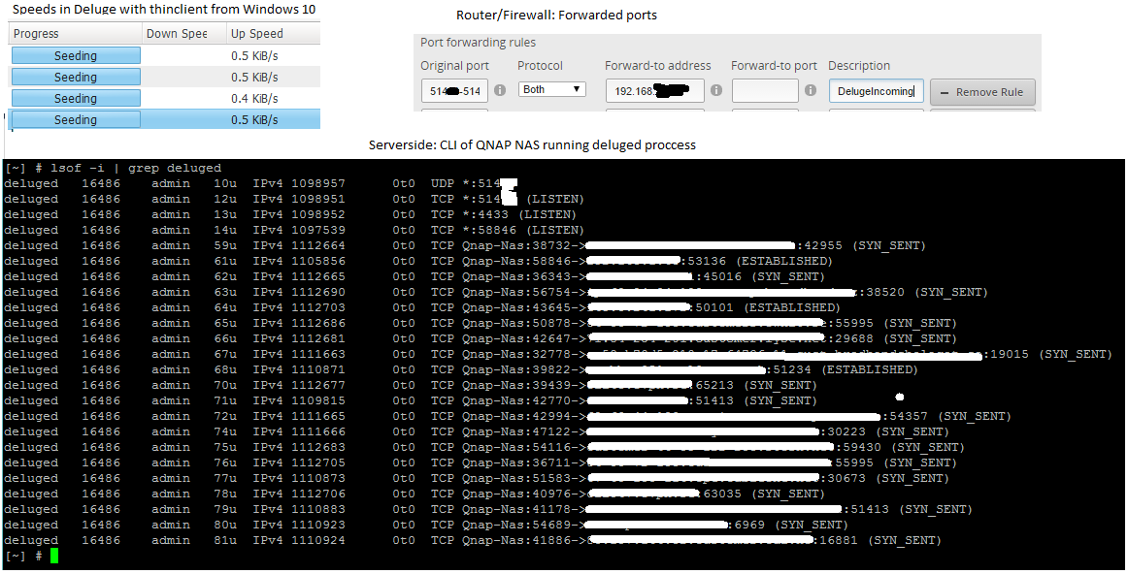Screen dimensions: 1128x574
Task: Click the '1097539' device number
Action: click(318, 230)
